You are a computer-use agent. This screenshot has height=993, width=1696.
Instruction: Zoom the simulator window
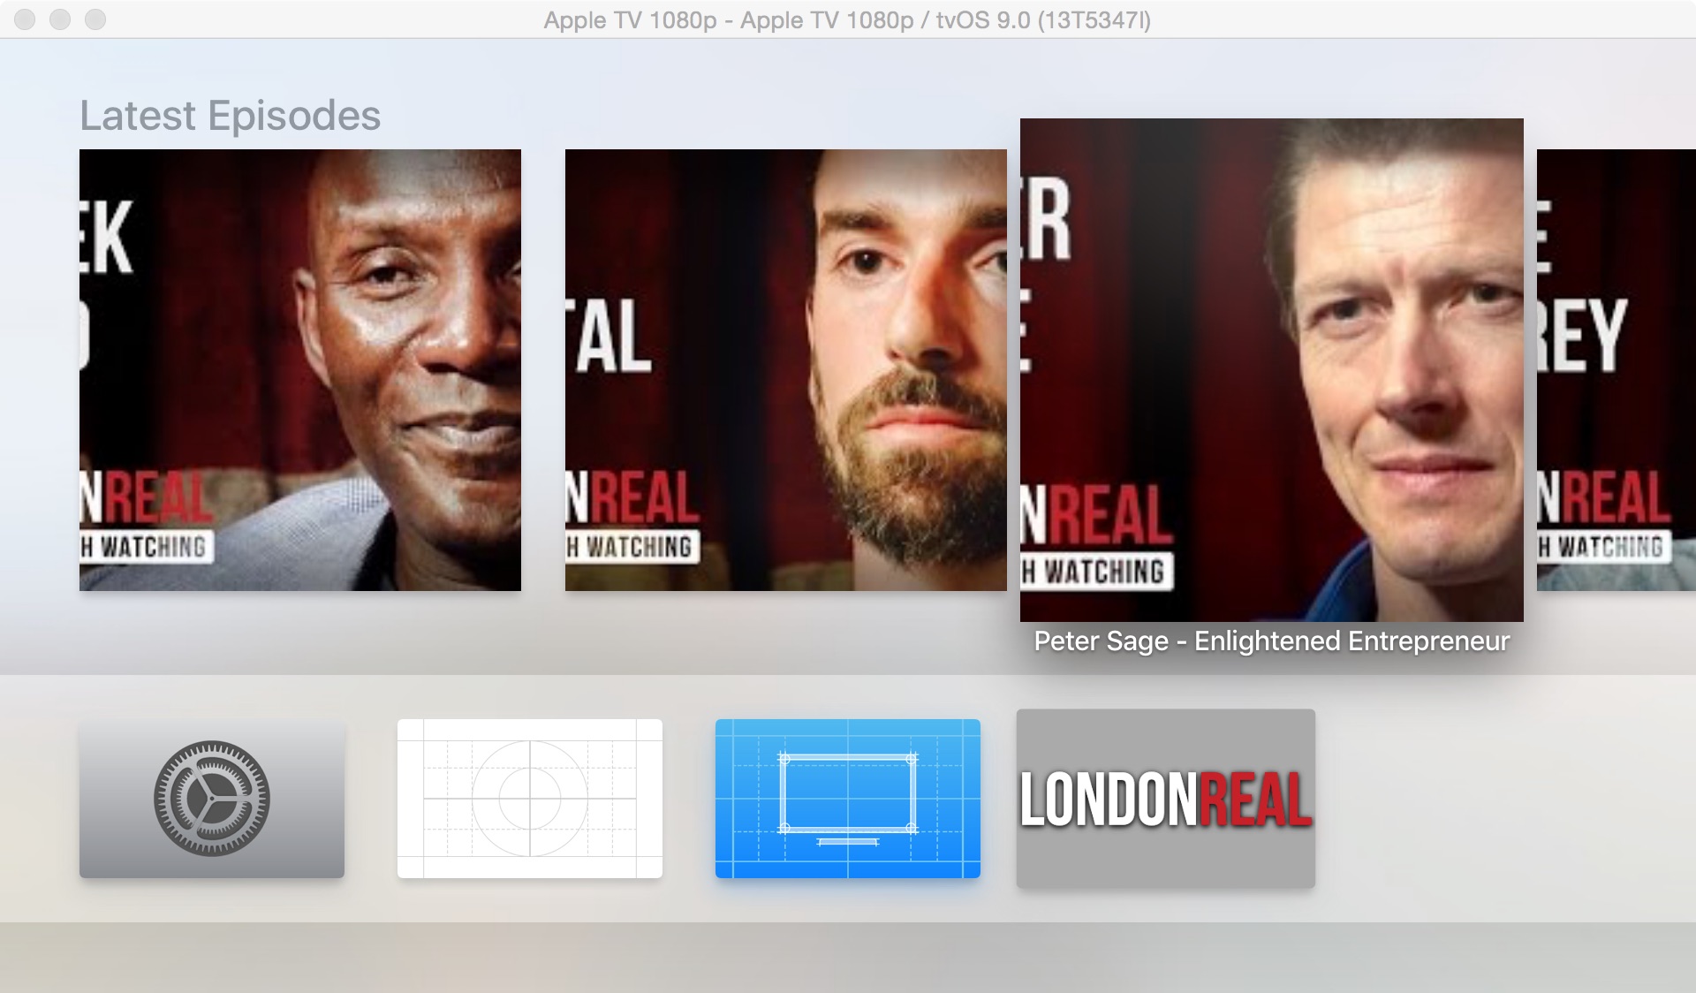[95, 19]
